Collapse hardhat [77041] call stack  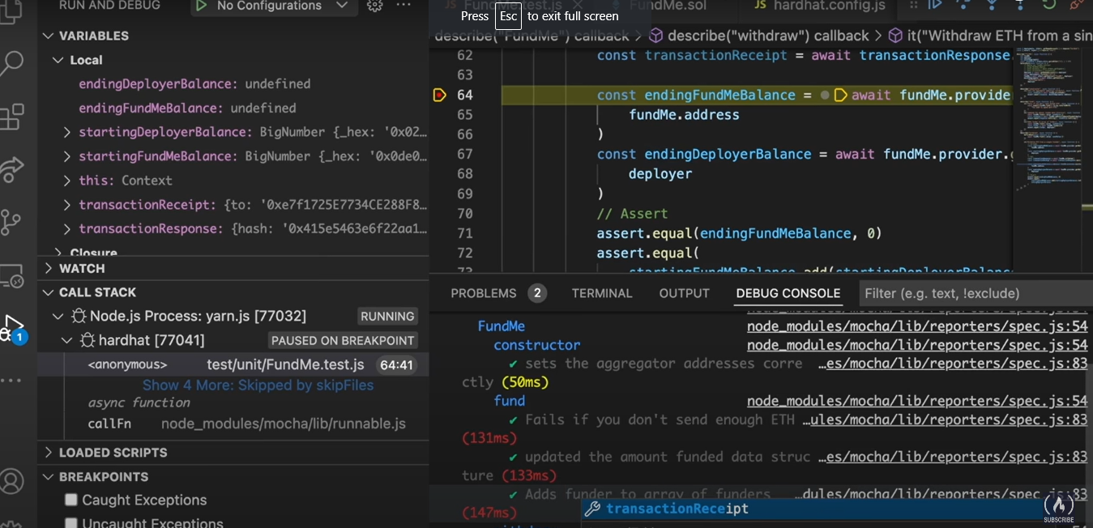67,340
